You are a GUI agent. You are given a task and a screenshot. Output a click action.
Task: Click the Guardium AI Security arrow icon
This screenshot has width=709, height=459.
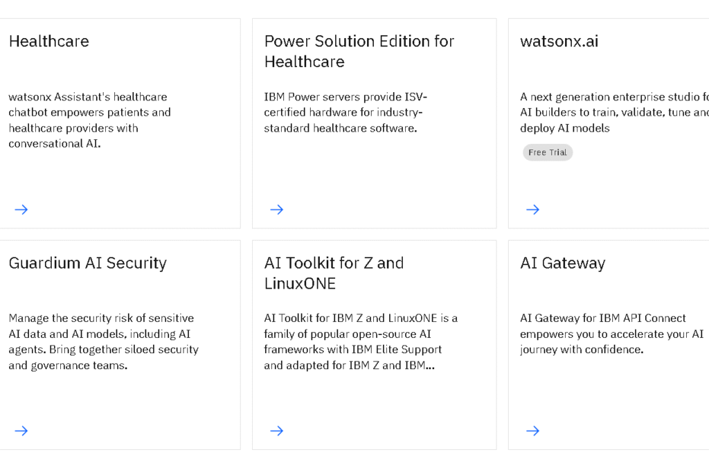(x=21, y=431)
